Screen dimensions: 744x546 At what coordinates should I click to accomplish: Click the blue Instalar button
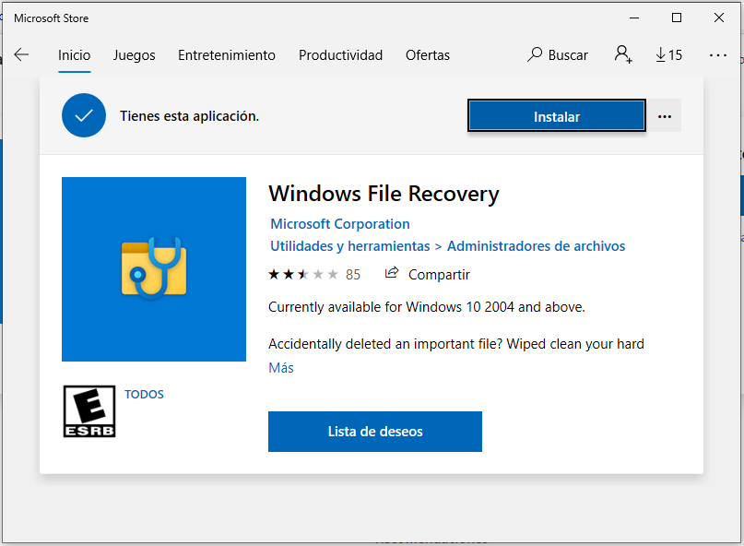pyautogui.click(x=556, y=116)
